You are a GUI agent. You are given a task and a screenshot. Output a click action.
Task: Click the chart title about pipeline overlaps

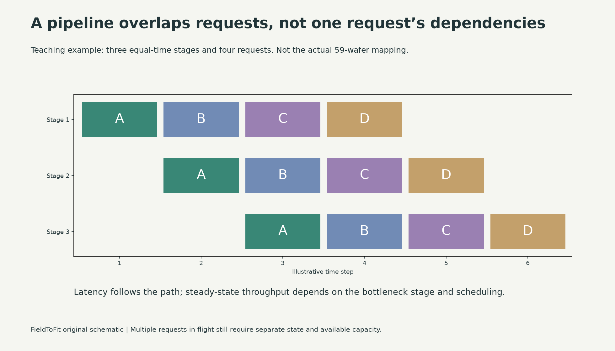[288, 24]
